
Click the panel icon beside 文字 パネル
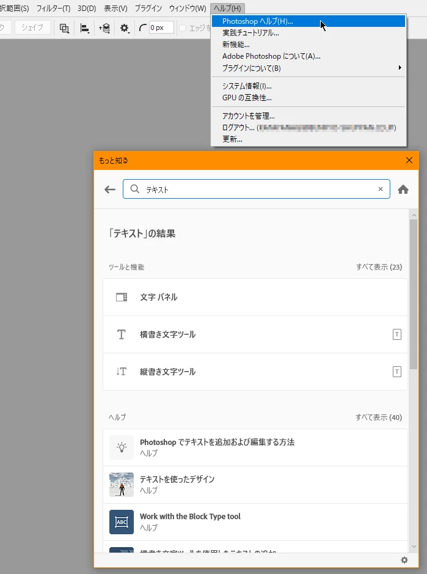pos(122,297)
